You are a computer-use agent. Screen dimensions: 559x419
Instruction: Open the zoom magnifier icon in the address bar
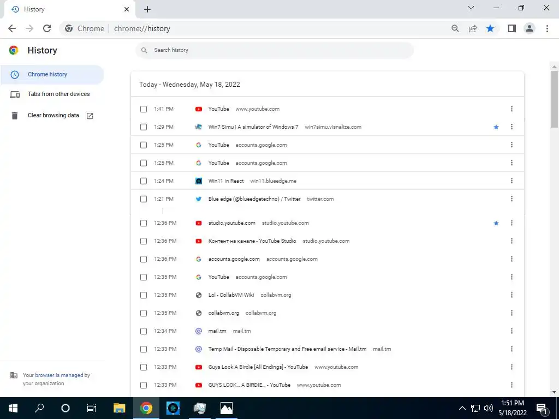tap(455, 28)
